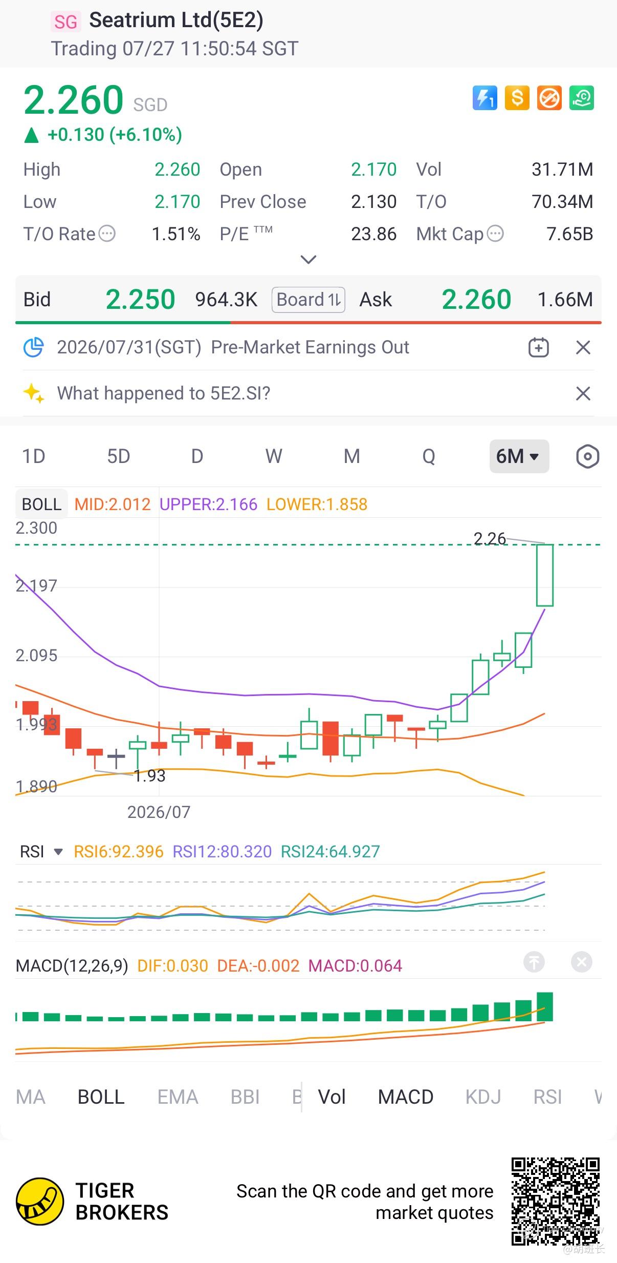Tap the Mkt Cap info icon
617x1263 pixels.
click(x=495, y=234)
